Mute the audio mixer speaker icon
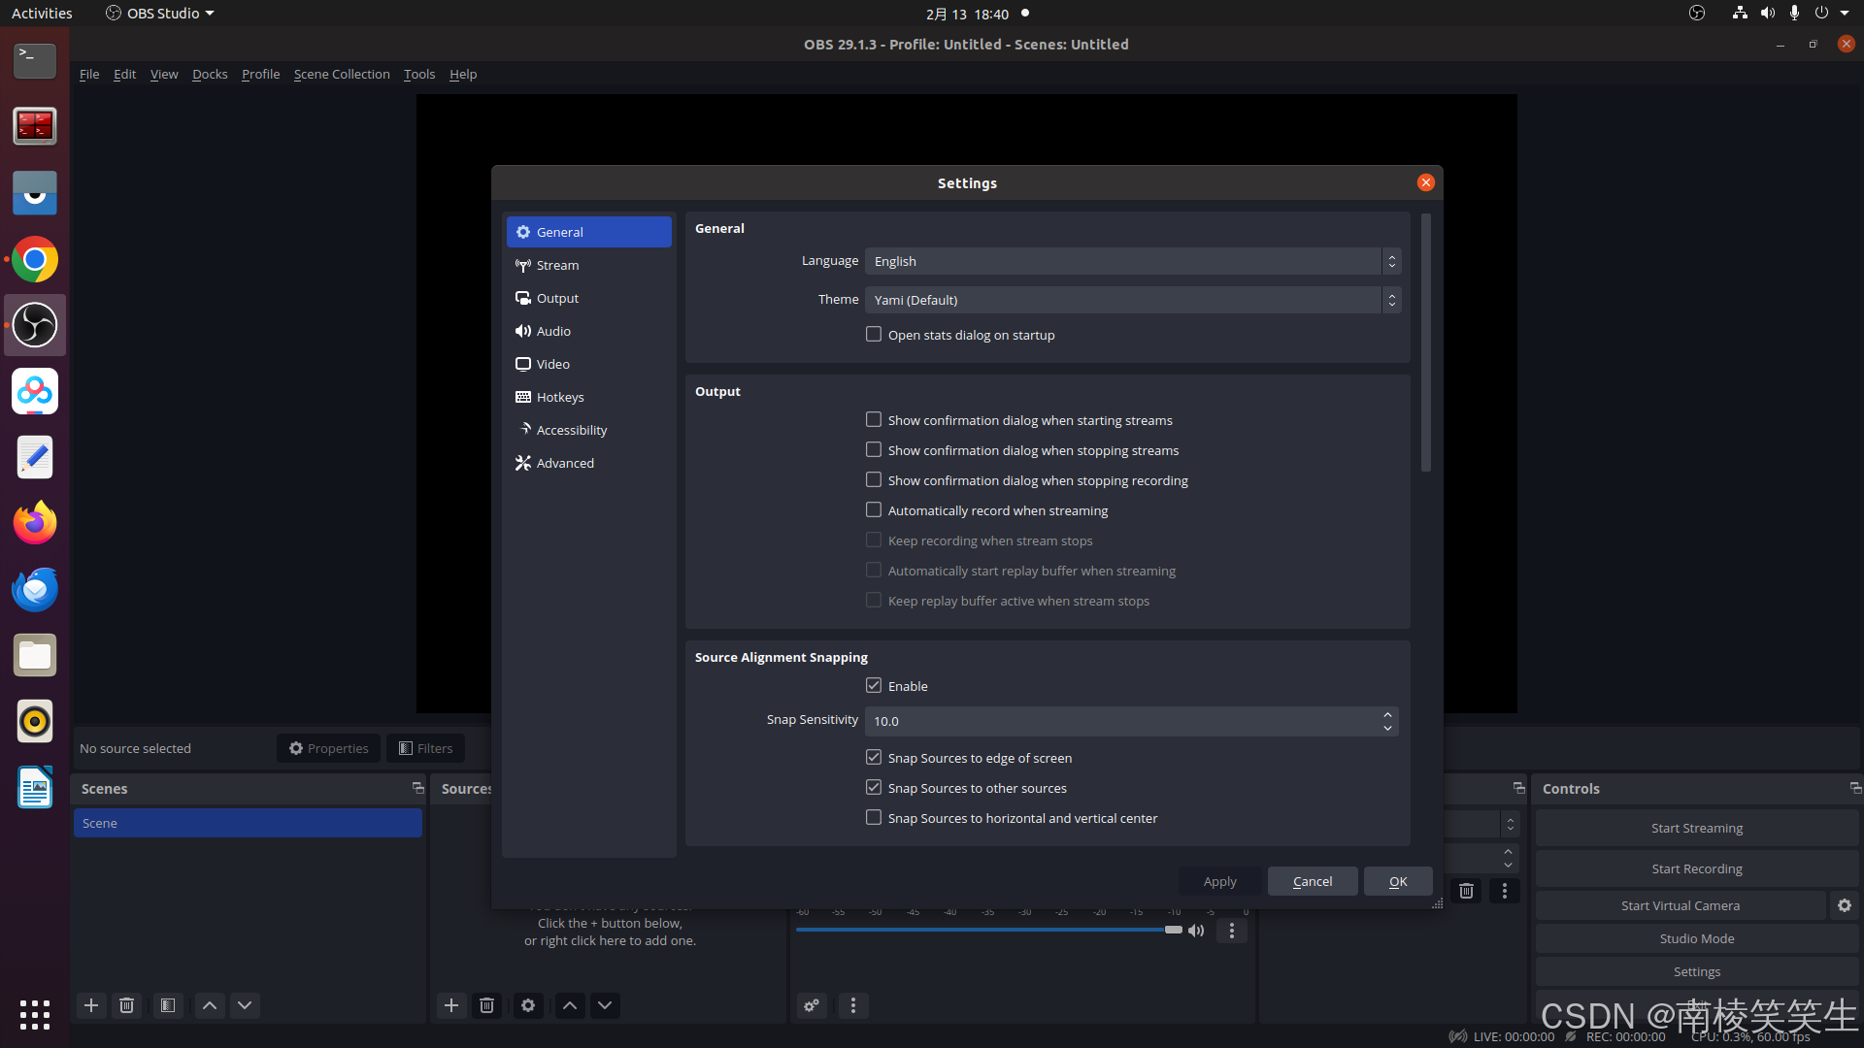This screenshot has width=1864, height=1048. click(1196, 931)
